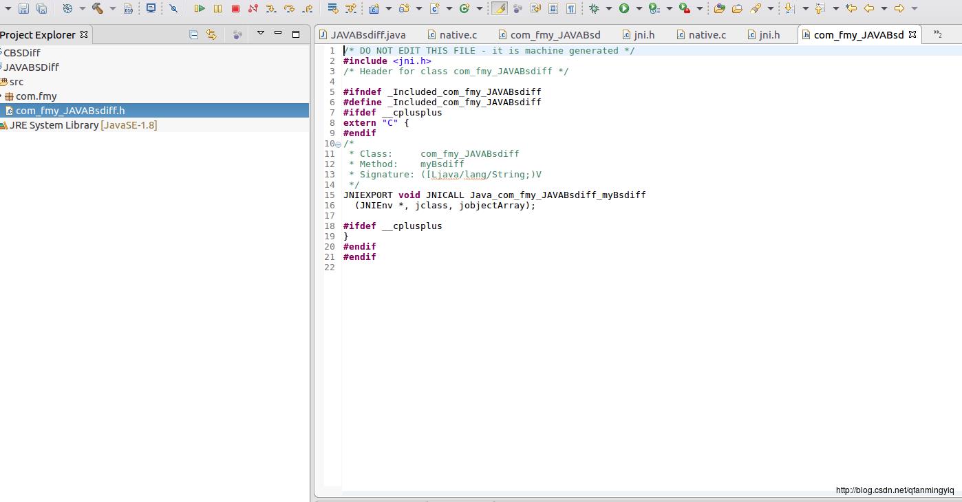This screenshot has height=502, width=962.
Task: Click the Forward navigation arrow
Action: tap(899, 8)
